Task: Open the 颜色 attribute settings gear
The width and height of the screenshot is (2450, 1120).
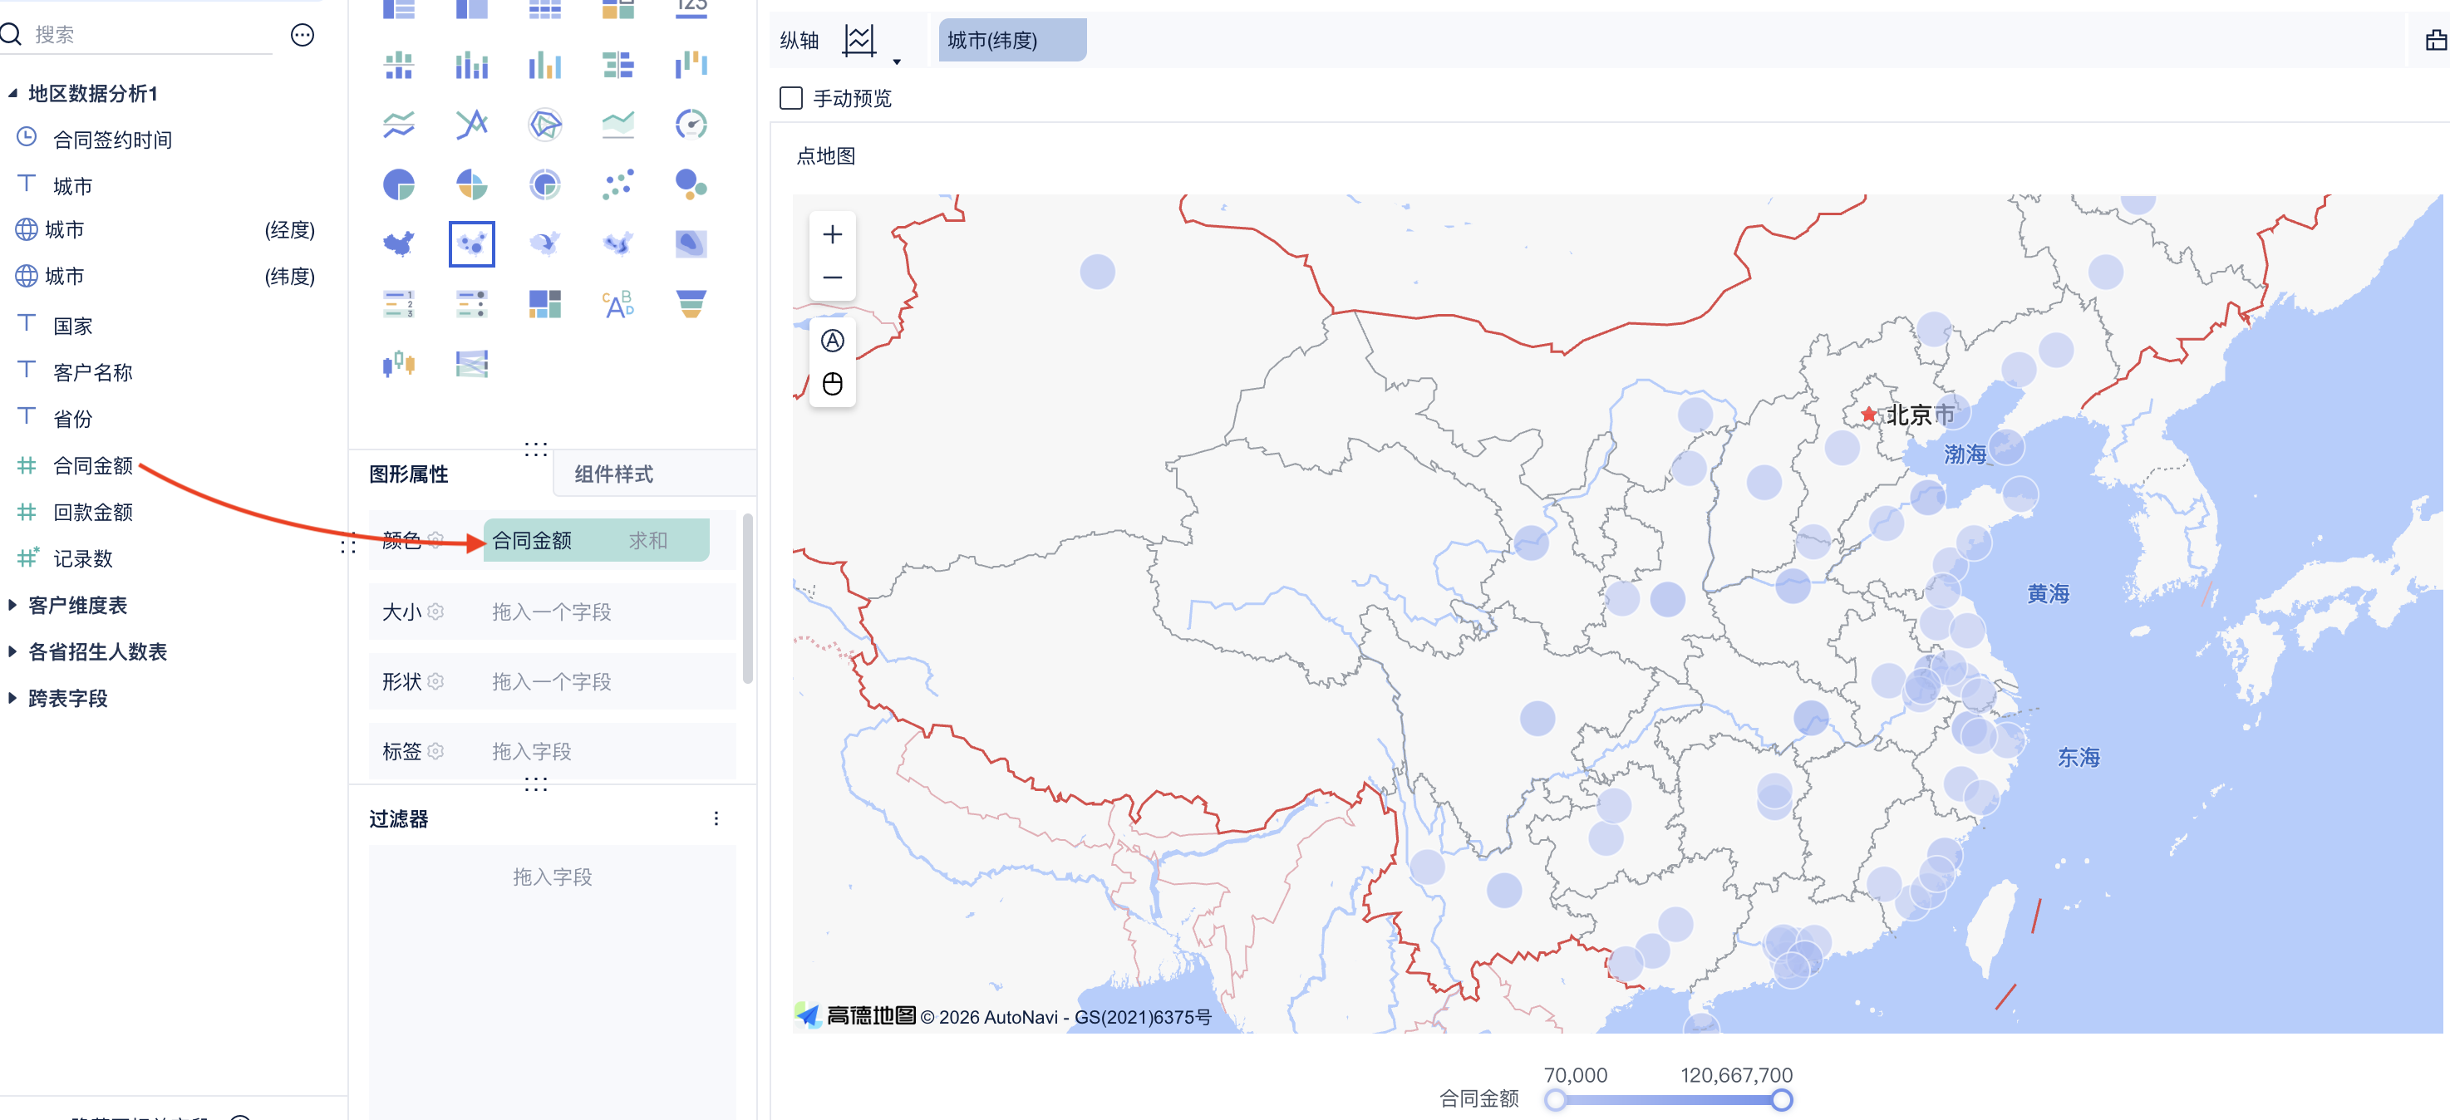Action: click(436, 540)
